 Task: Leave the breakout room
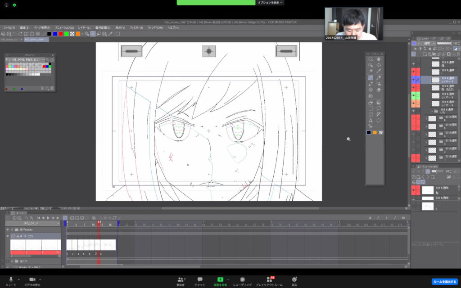[445, 282]
